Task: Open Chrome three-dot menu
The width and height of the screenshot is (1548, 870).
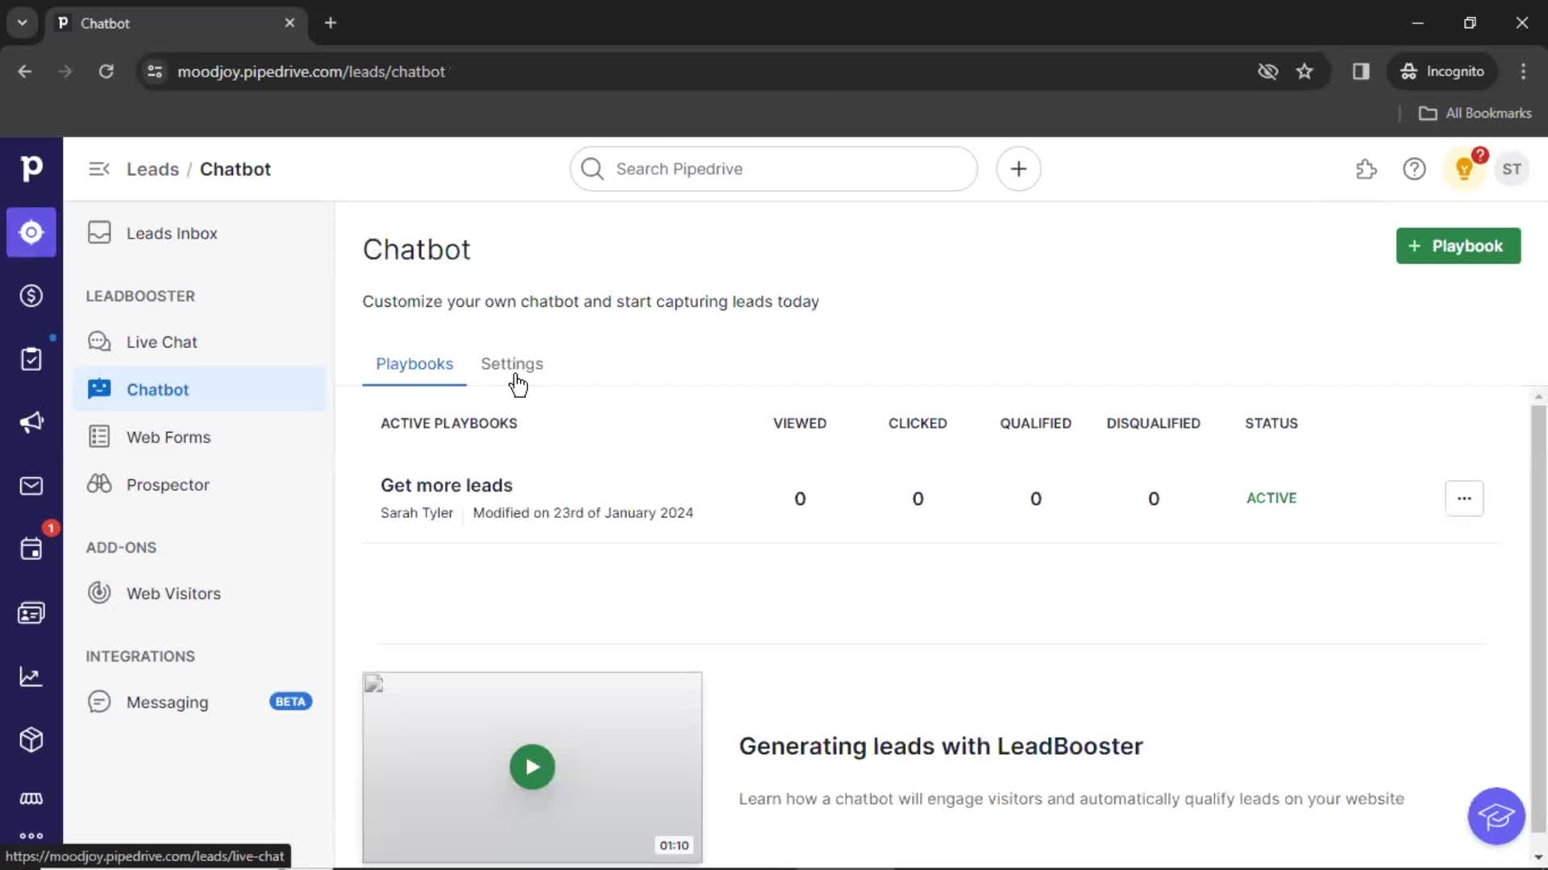Action: tap(1523, 72)
